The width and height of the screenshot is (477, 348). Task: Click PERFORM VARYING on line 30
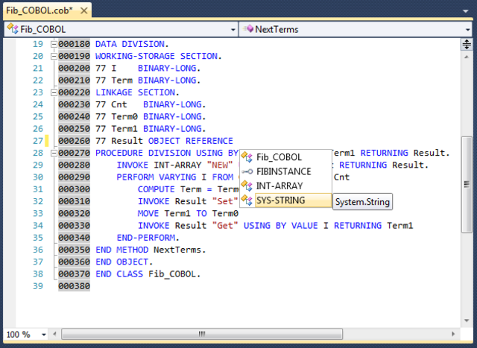point(157,177)
